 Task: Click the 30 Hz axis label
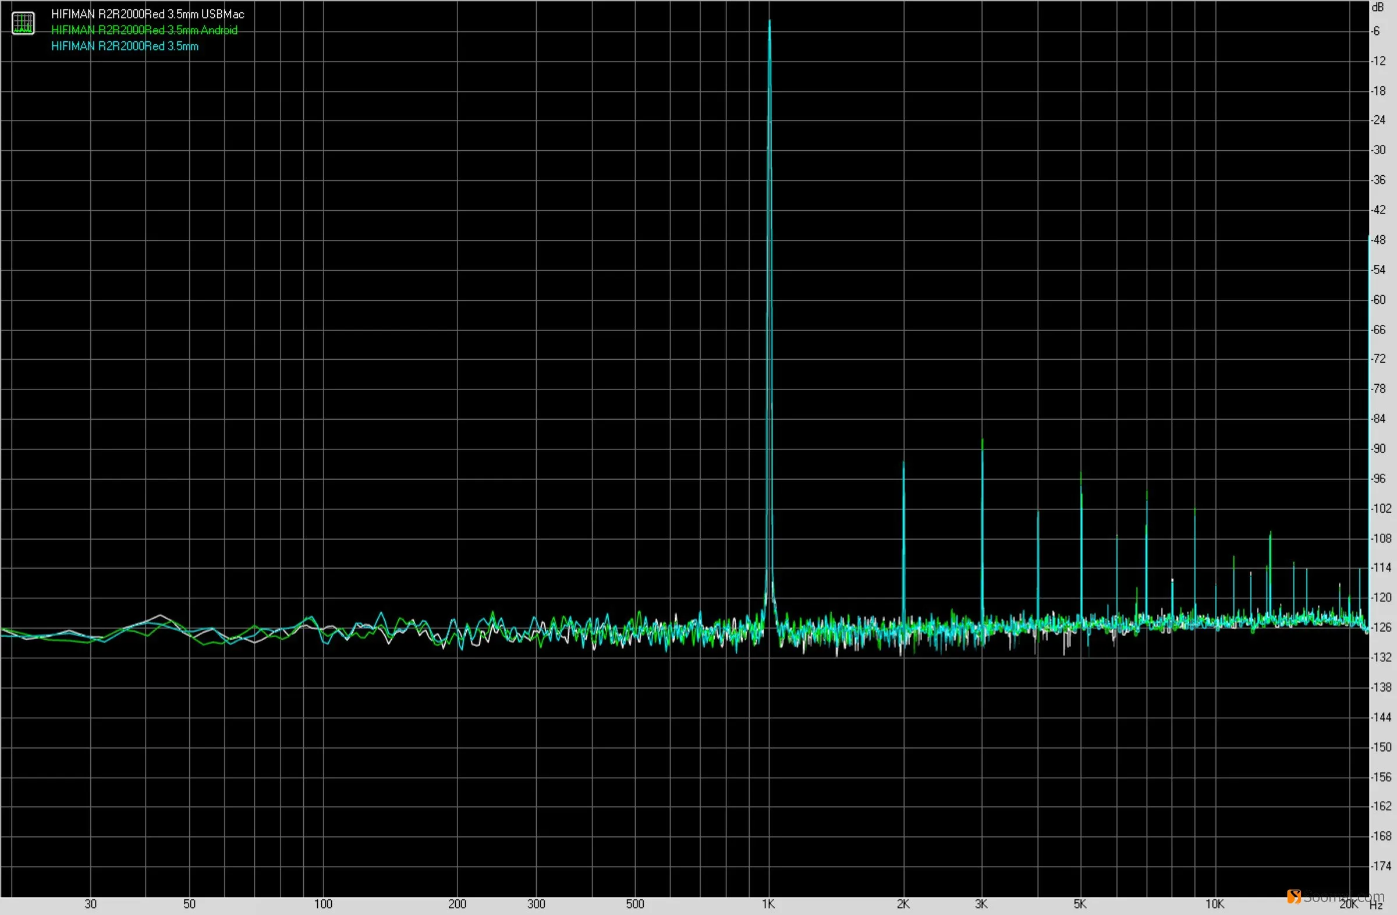(90, 904)
